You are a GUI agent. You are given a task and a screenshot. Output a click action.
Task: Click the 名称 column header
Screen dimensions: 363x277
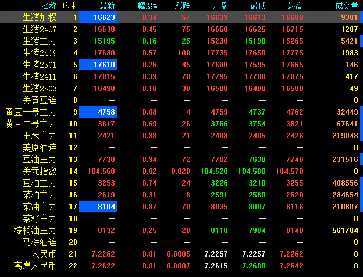point(49,5)
